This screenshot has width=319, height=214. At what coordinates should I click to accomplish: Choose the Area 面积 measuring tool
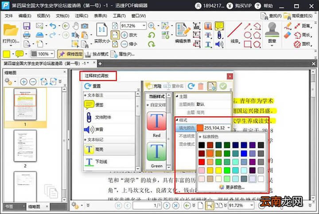click(x=303, y=44)
